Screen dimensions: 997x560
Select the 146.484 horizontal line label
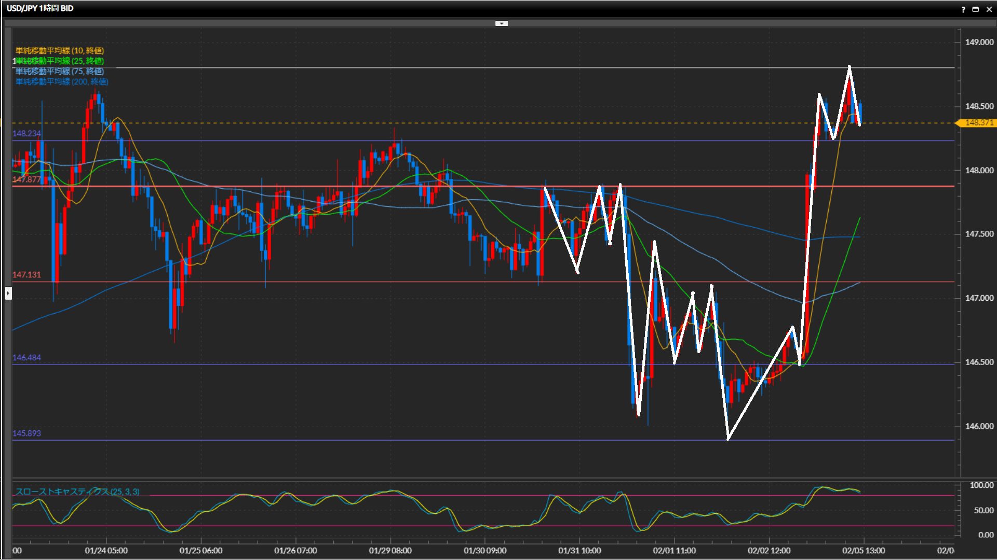pyautogui.click(x=26, y=357)
